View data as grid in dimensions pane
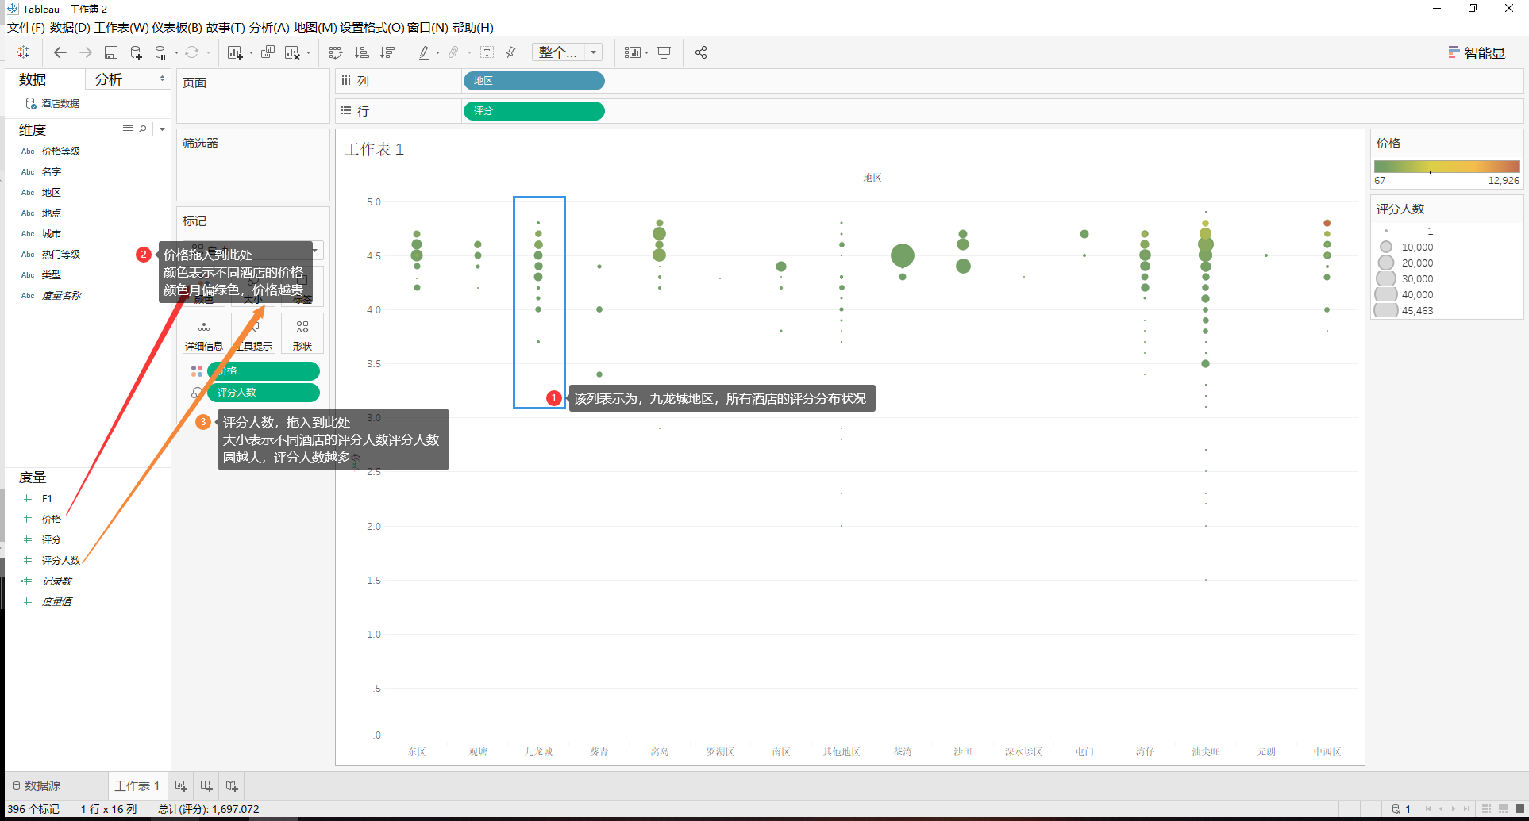 pyautogui.click(x=128, y=129)
